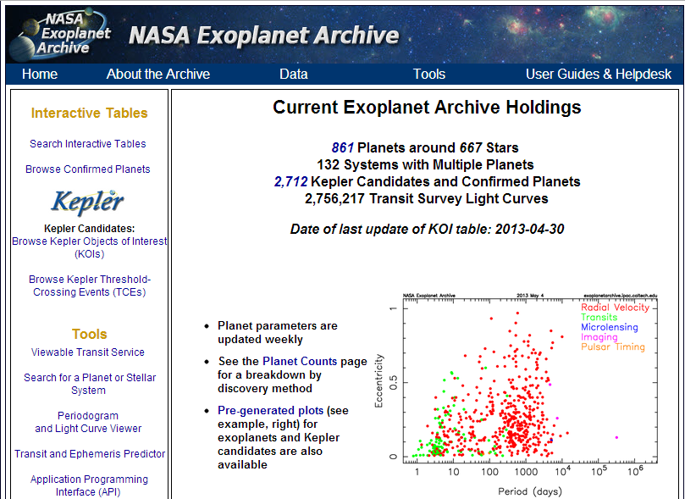
Task: Open Application Programming Interface (API) link
Action: (89, 485)
